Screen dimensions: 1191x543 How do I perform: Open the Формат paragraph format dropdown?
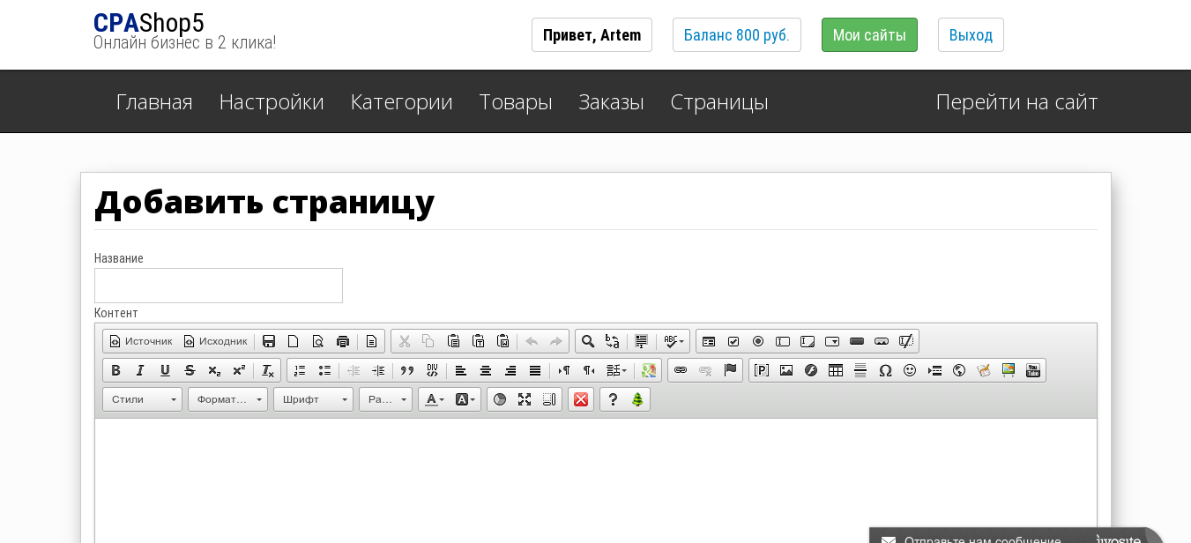coord(227,399)
